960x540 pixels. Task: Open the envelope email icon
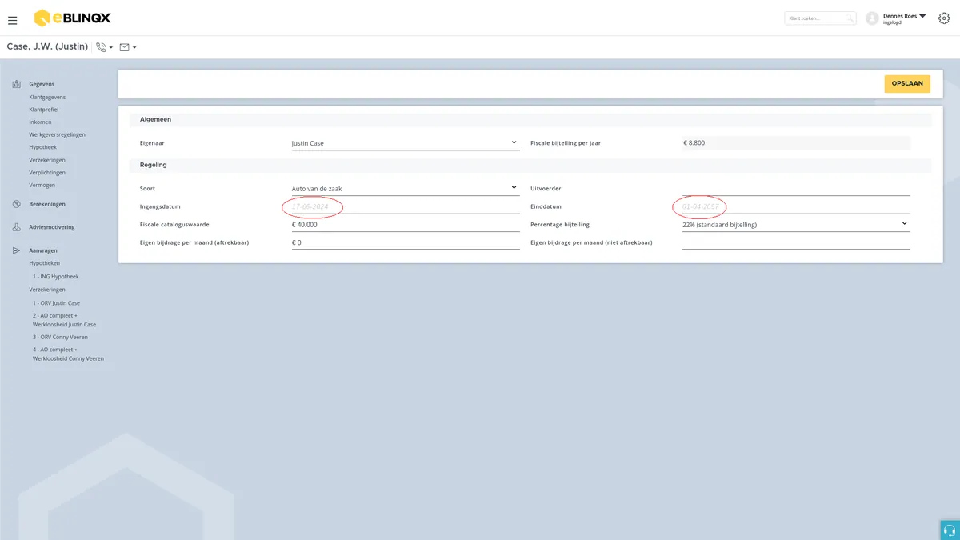pos(124,47)
